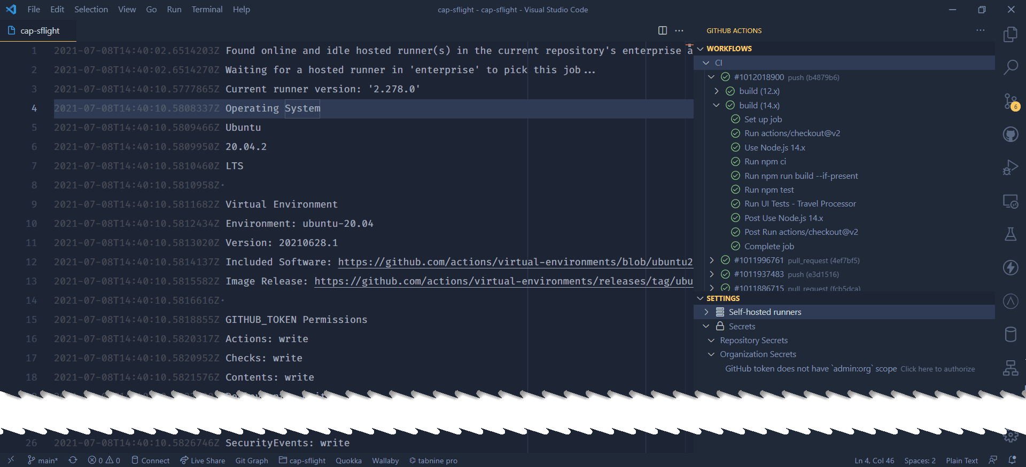
Task: Open the Testing beaker view
Action: [1010, 234]
